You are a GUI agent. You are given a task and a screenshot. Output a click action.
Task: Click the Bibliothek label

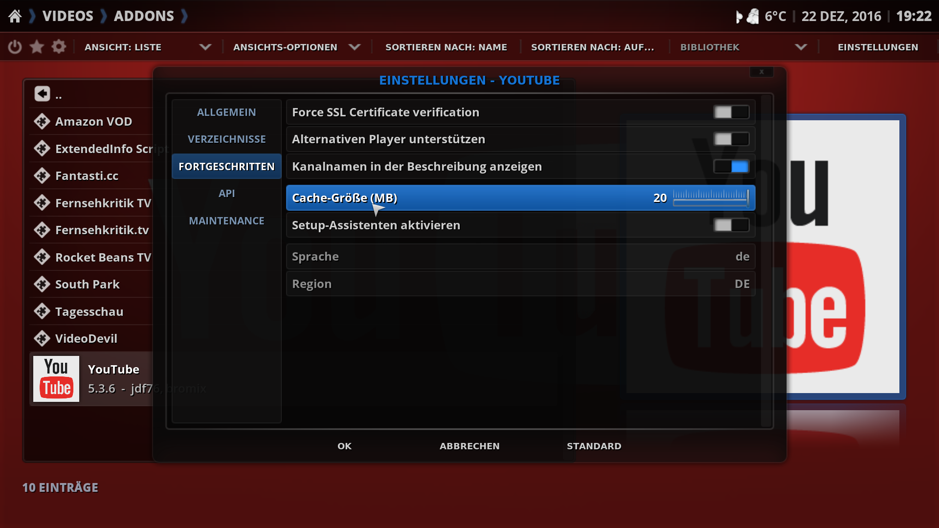710,47
